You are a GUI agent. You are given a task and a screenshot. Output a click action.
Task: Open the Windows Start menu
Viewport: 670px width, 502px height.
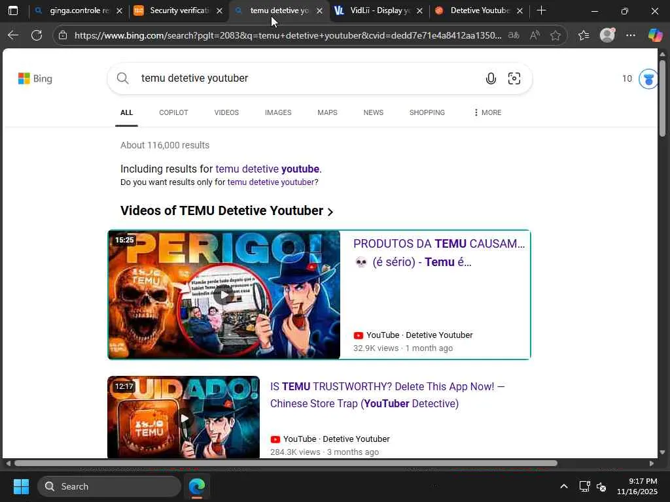pos(21,486)
